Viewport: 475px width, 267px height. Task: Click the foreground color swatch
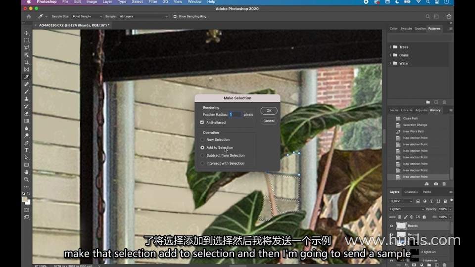25,199
